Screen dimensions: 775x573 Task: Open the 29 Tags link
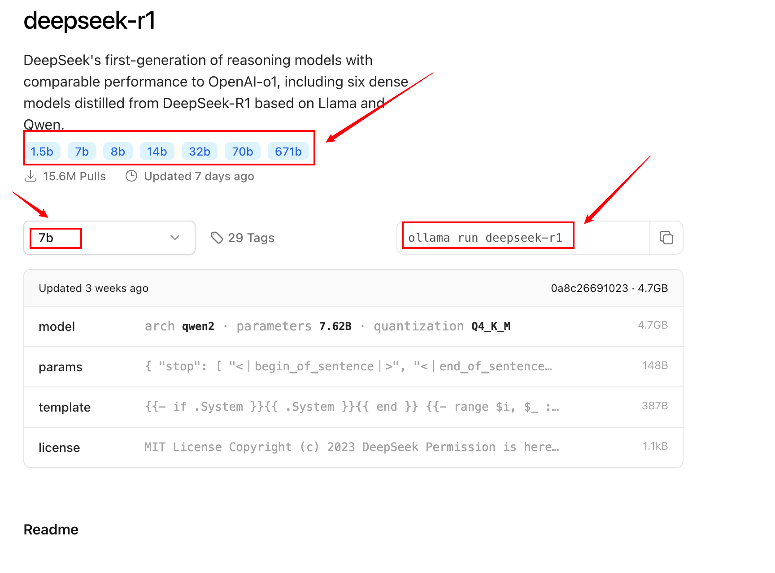[x=251, y=238]
